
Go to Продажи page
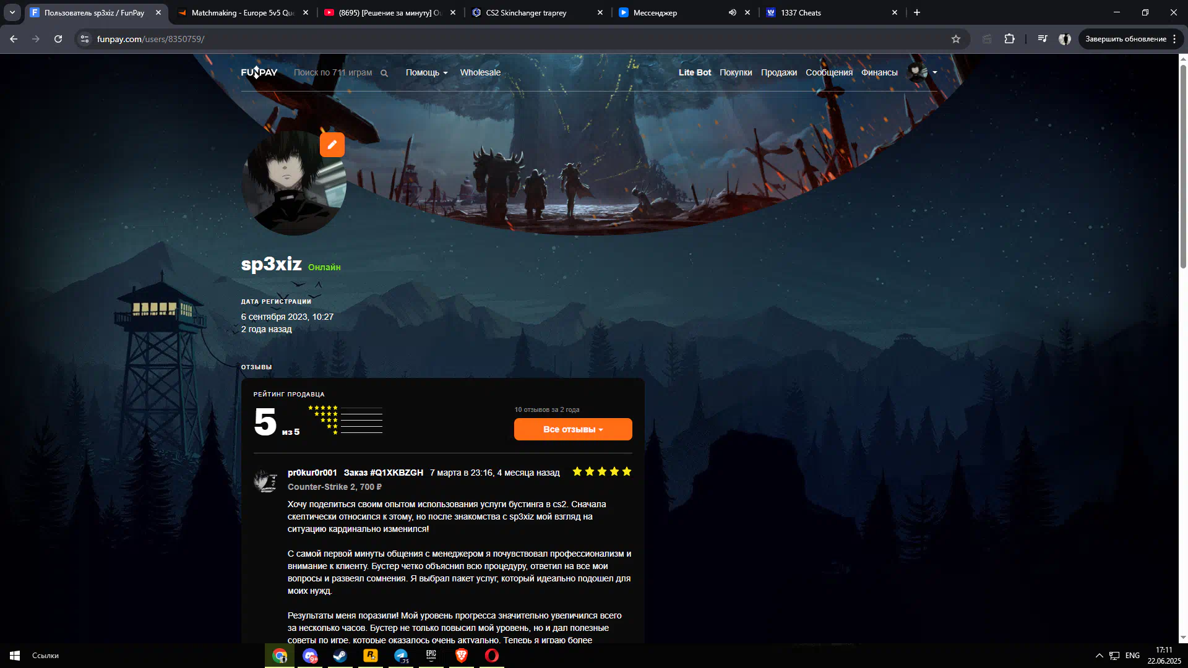coord(778,73)
